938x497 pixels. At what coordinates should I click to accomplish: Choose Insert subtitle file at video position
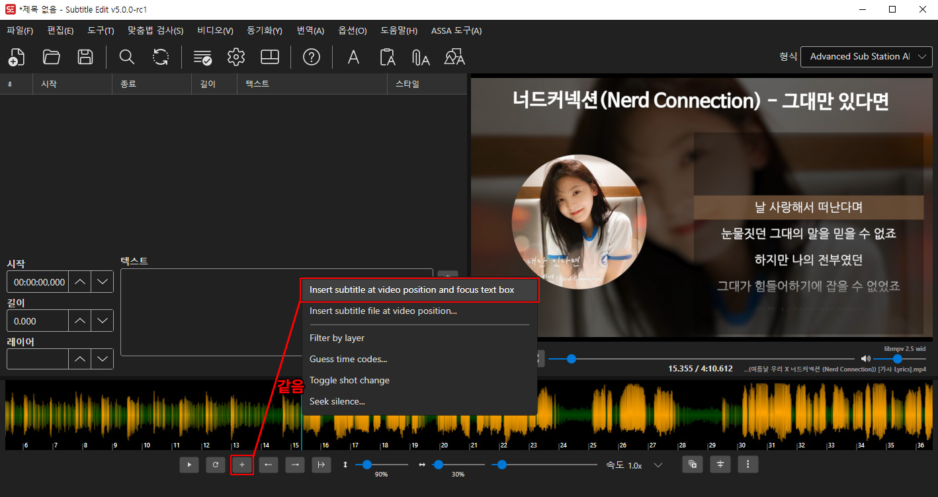pyautogui.click(x=419, y=311)
